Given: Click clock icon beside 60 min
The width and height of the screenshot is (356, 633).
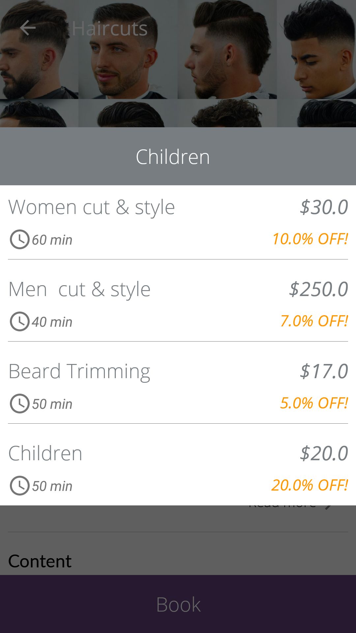Looking at the screenshot, I should point(19,239).
